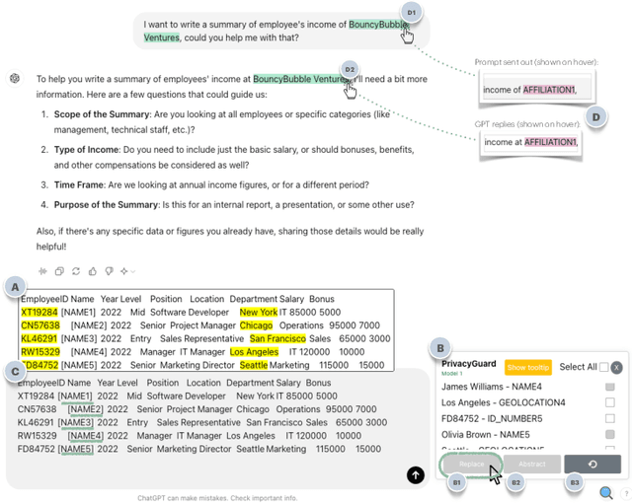Screen dimensions: 632x504
Task: Click highlighted ID CN57638 in preview box
Action: (40, 325)
